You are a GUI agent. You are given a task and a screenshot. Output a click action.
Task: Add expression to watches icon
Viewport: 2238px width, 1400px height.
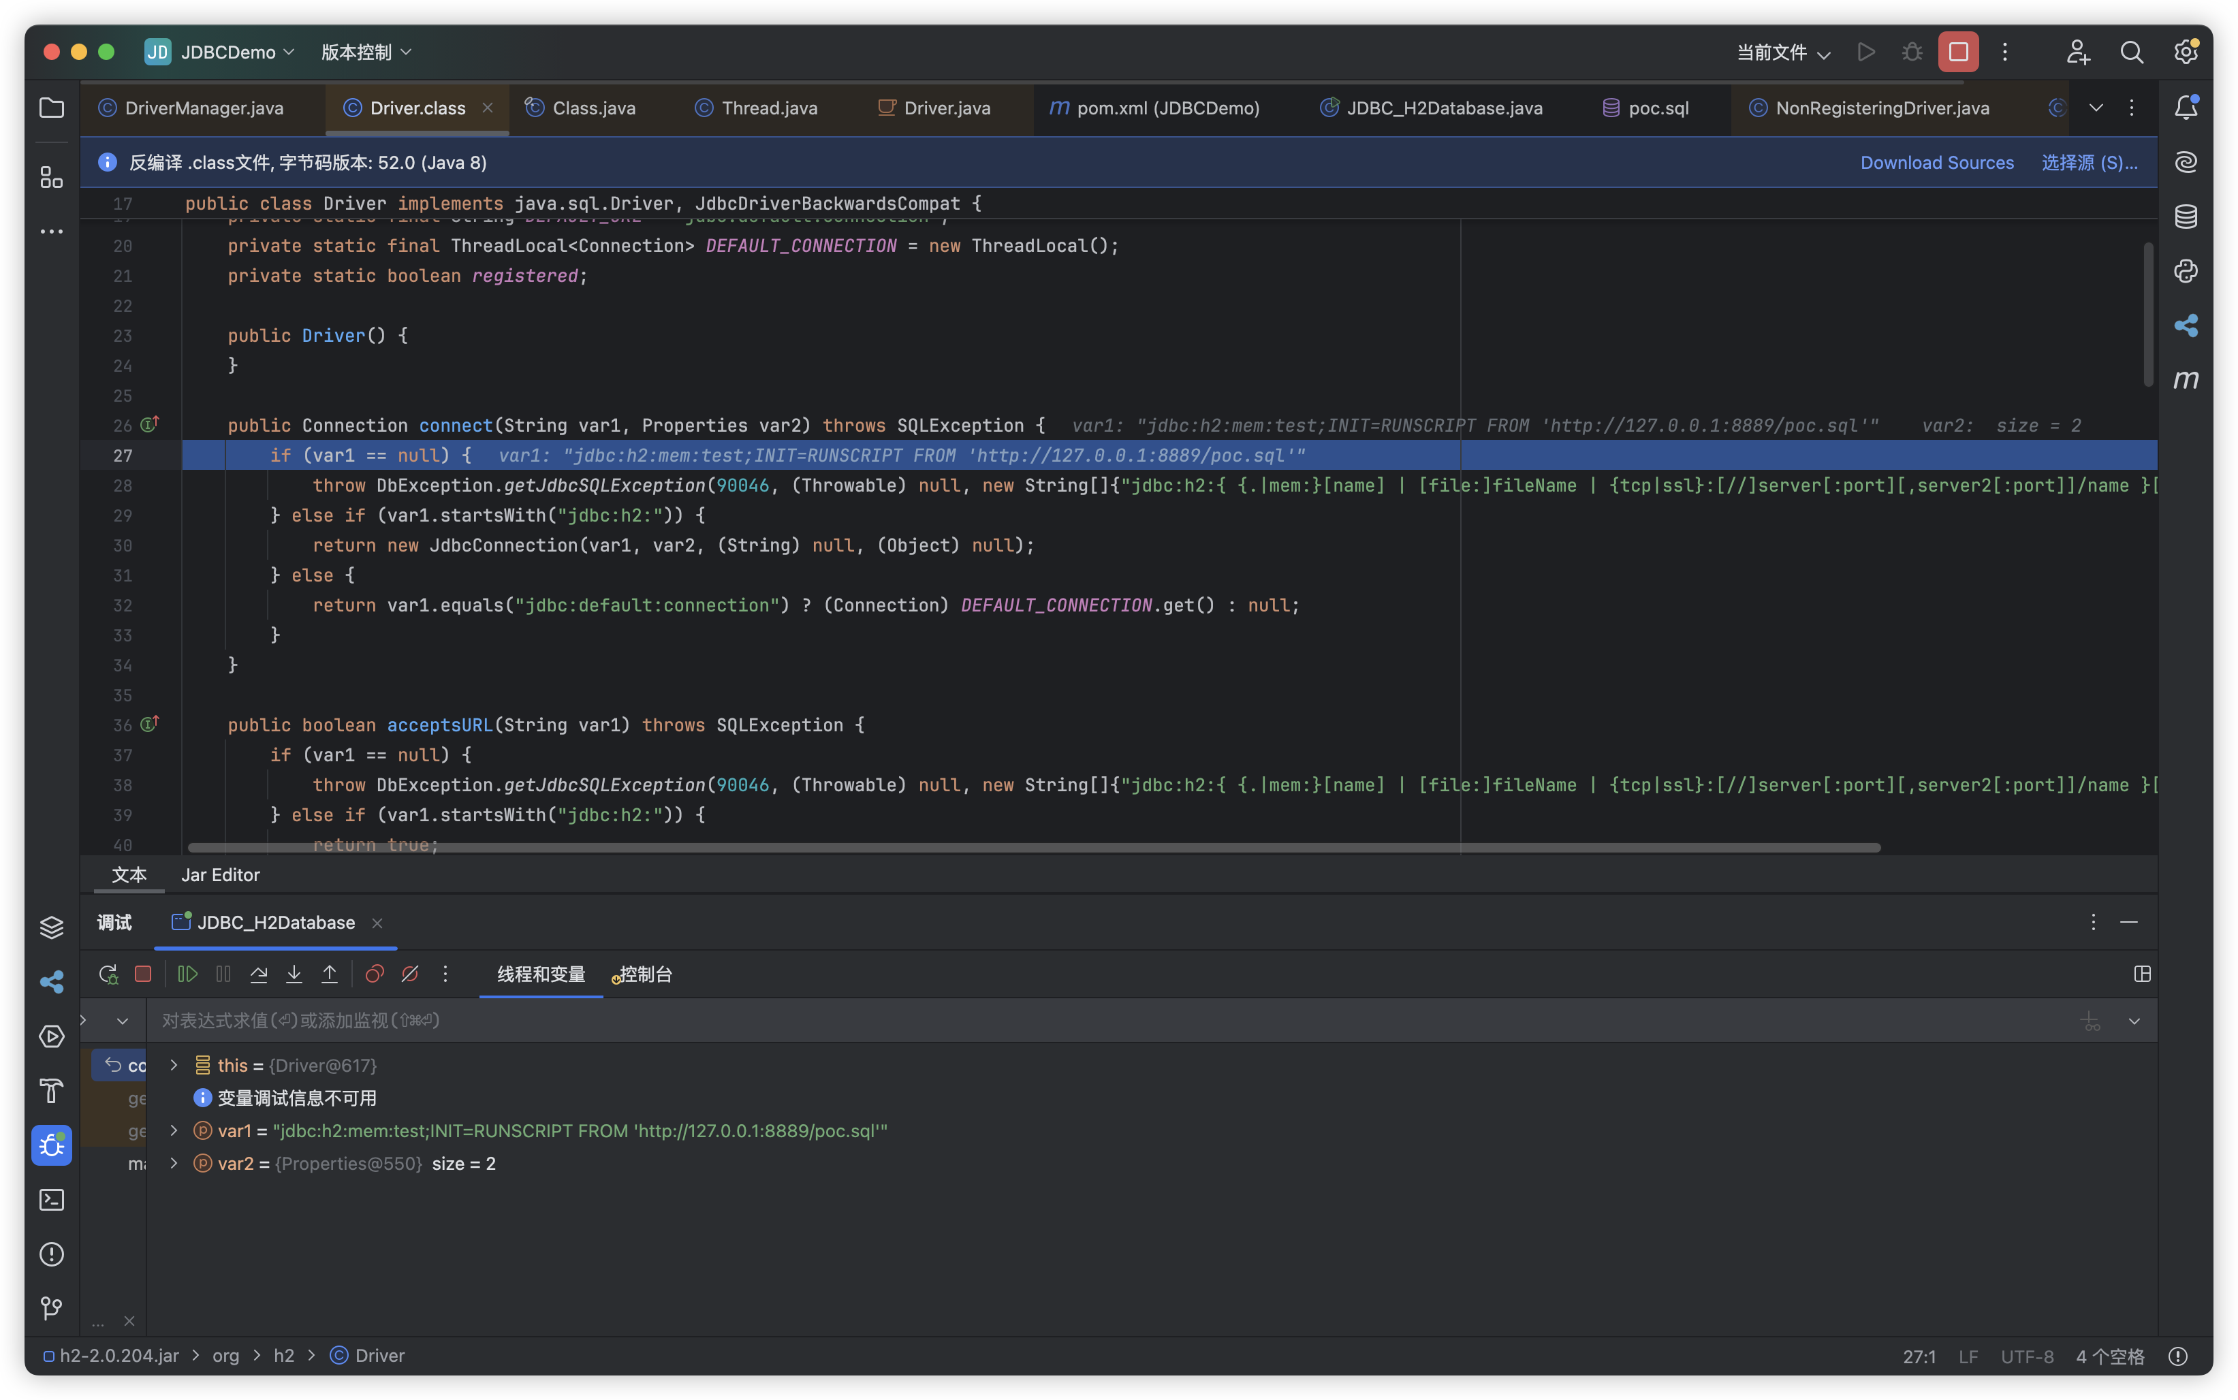pos(2091,1021)
